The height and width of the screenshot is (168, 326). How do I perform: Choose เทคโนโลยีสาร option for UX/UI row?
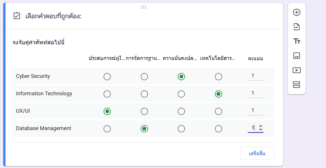218,111
